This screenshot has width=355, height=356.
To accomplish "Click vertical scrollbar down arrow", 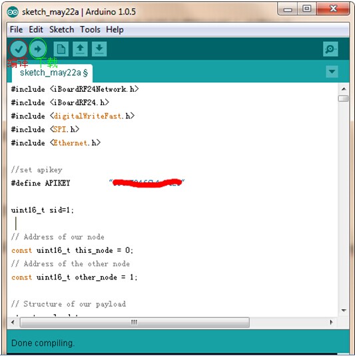I will (x=344, y=310).
